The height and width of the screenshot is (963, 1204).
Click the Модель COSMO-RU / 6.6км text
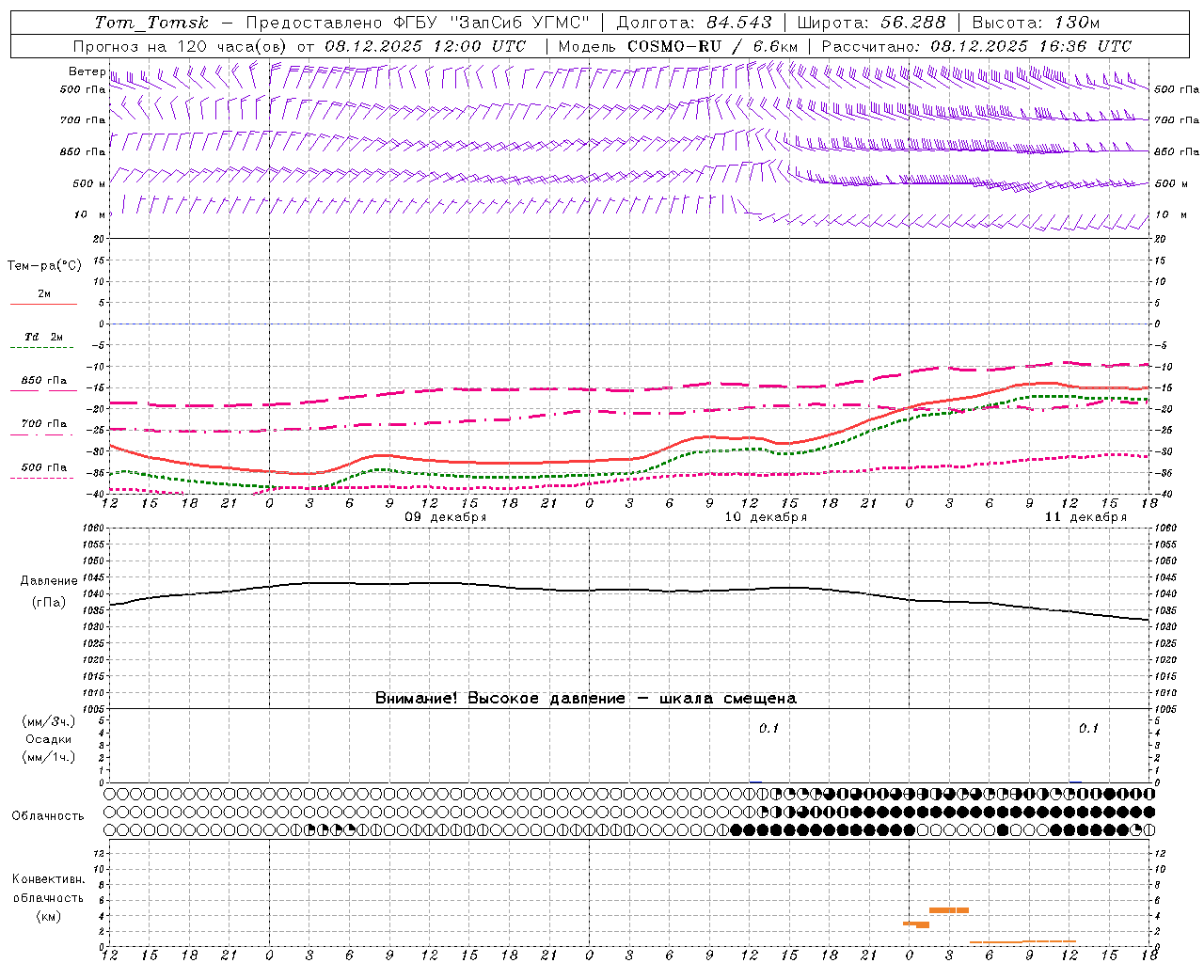[x=678, y=46]
